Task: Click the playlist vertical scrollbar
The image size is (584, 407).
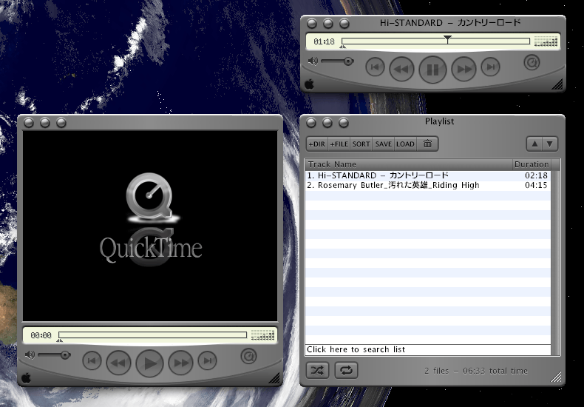Action: (x=555, y=263)
